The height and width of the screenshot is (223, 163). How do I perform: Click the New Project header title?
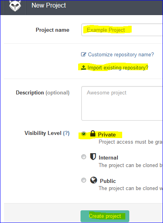tap(49, 6)
